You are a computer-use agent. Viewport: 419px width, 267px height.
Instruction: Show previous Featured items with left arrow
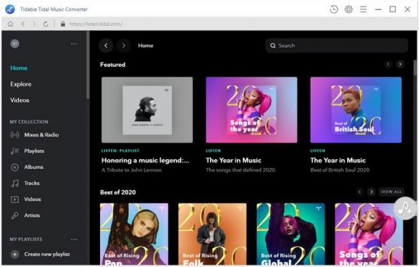coord(388,64)
